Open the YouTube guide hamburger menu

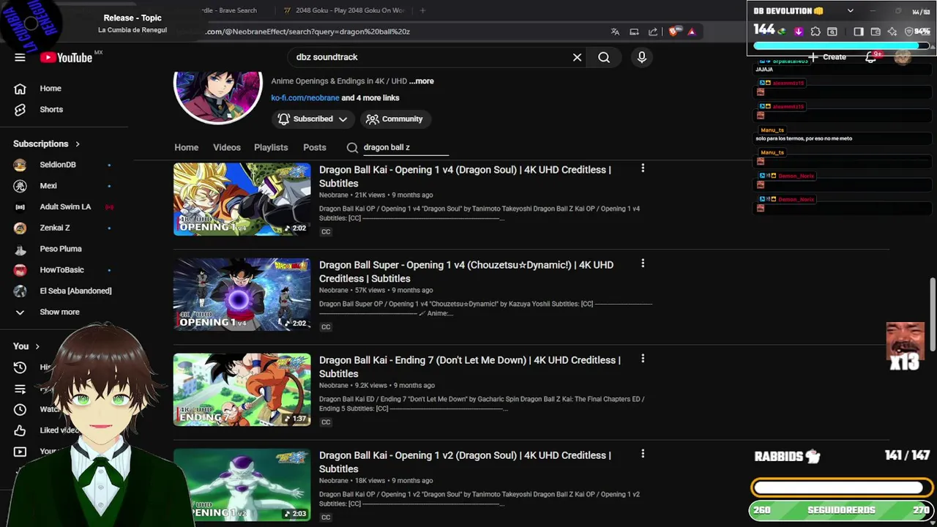20,58
